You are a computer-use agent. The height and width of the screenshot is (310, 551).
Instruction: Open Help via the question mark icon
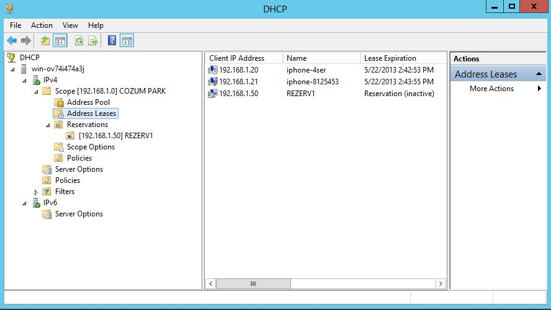(x=112, y=41)
